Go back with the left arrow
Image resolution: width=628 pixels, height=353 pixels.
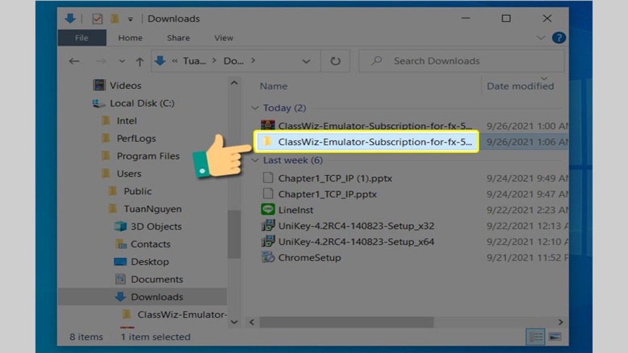coord(74,61)
